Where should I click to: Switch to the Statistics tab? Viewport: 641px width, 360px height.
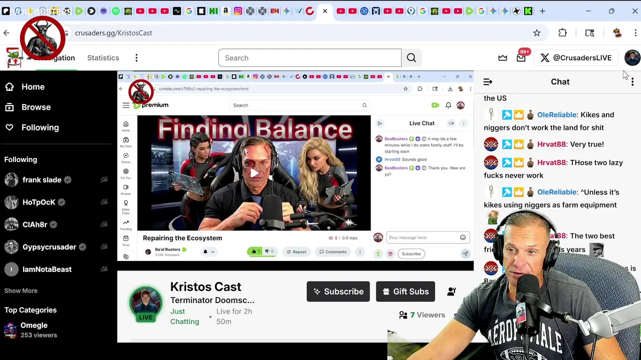click(103, 57)
